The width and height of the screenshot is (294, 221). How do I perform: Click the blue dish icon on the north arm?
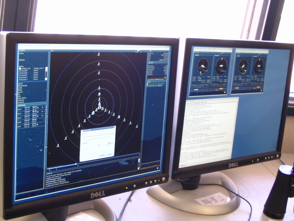pyautogui.click(x=99, y=94)
